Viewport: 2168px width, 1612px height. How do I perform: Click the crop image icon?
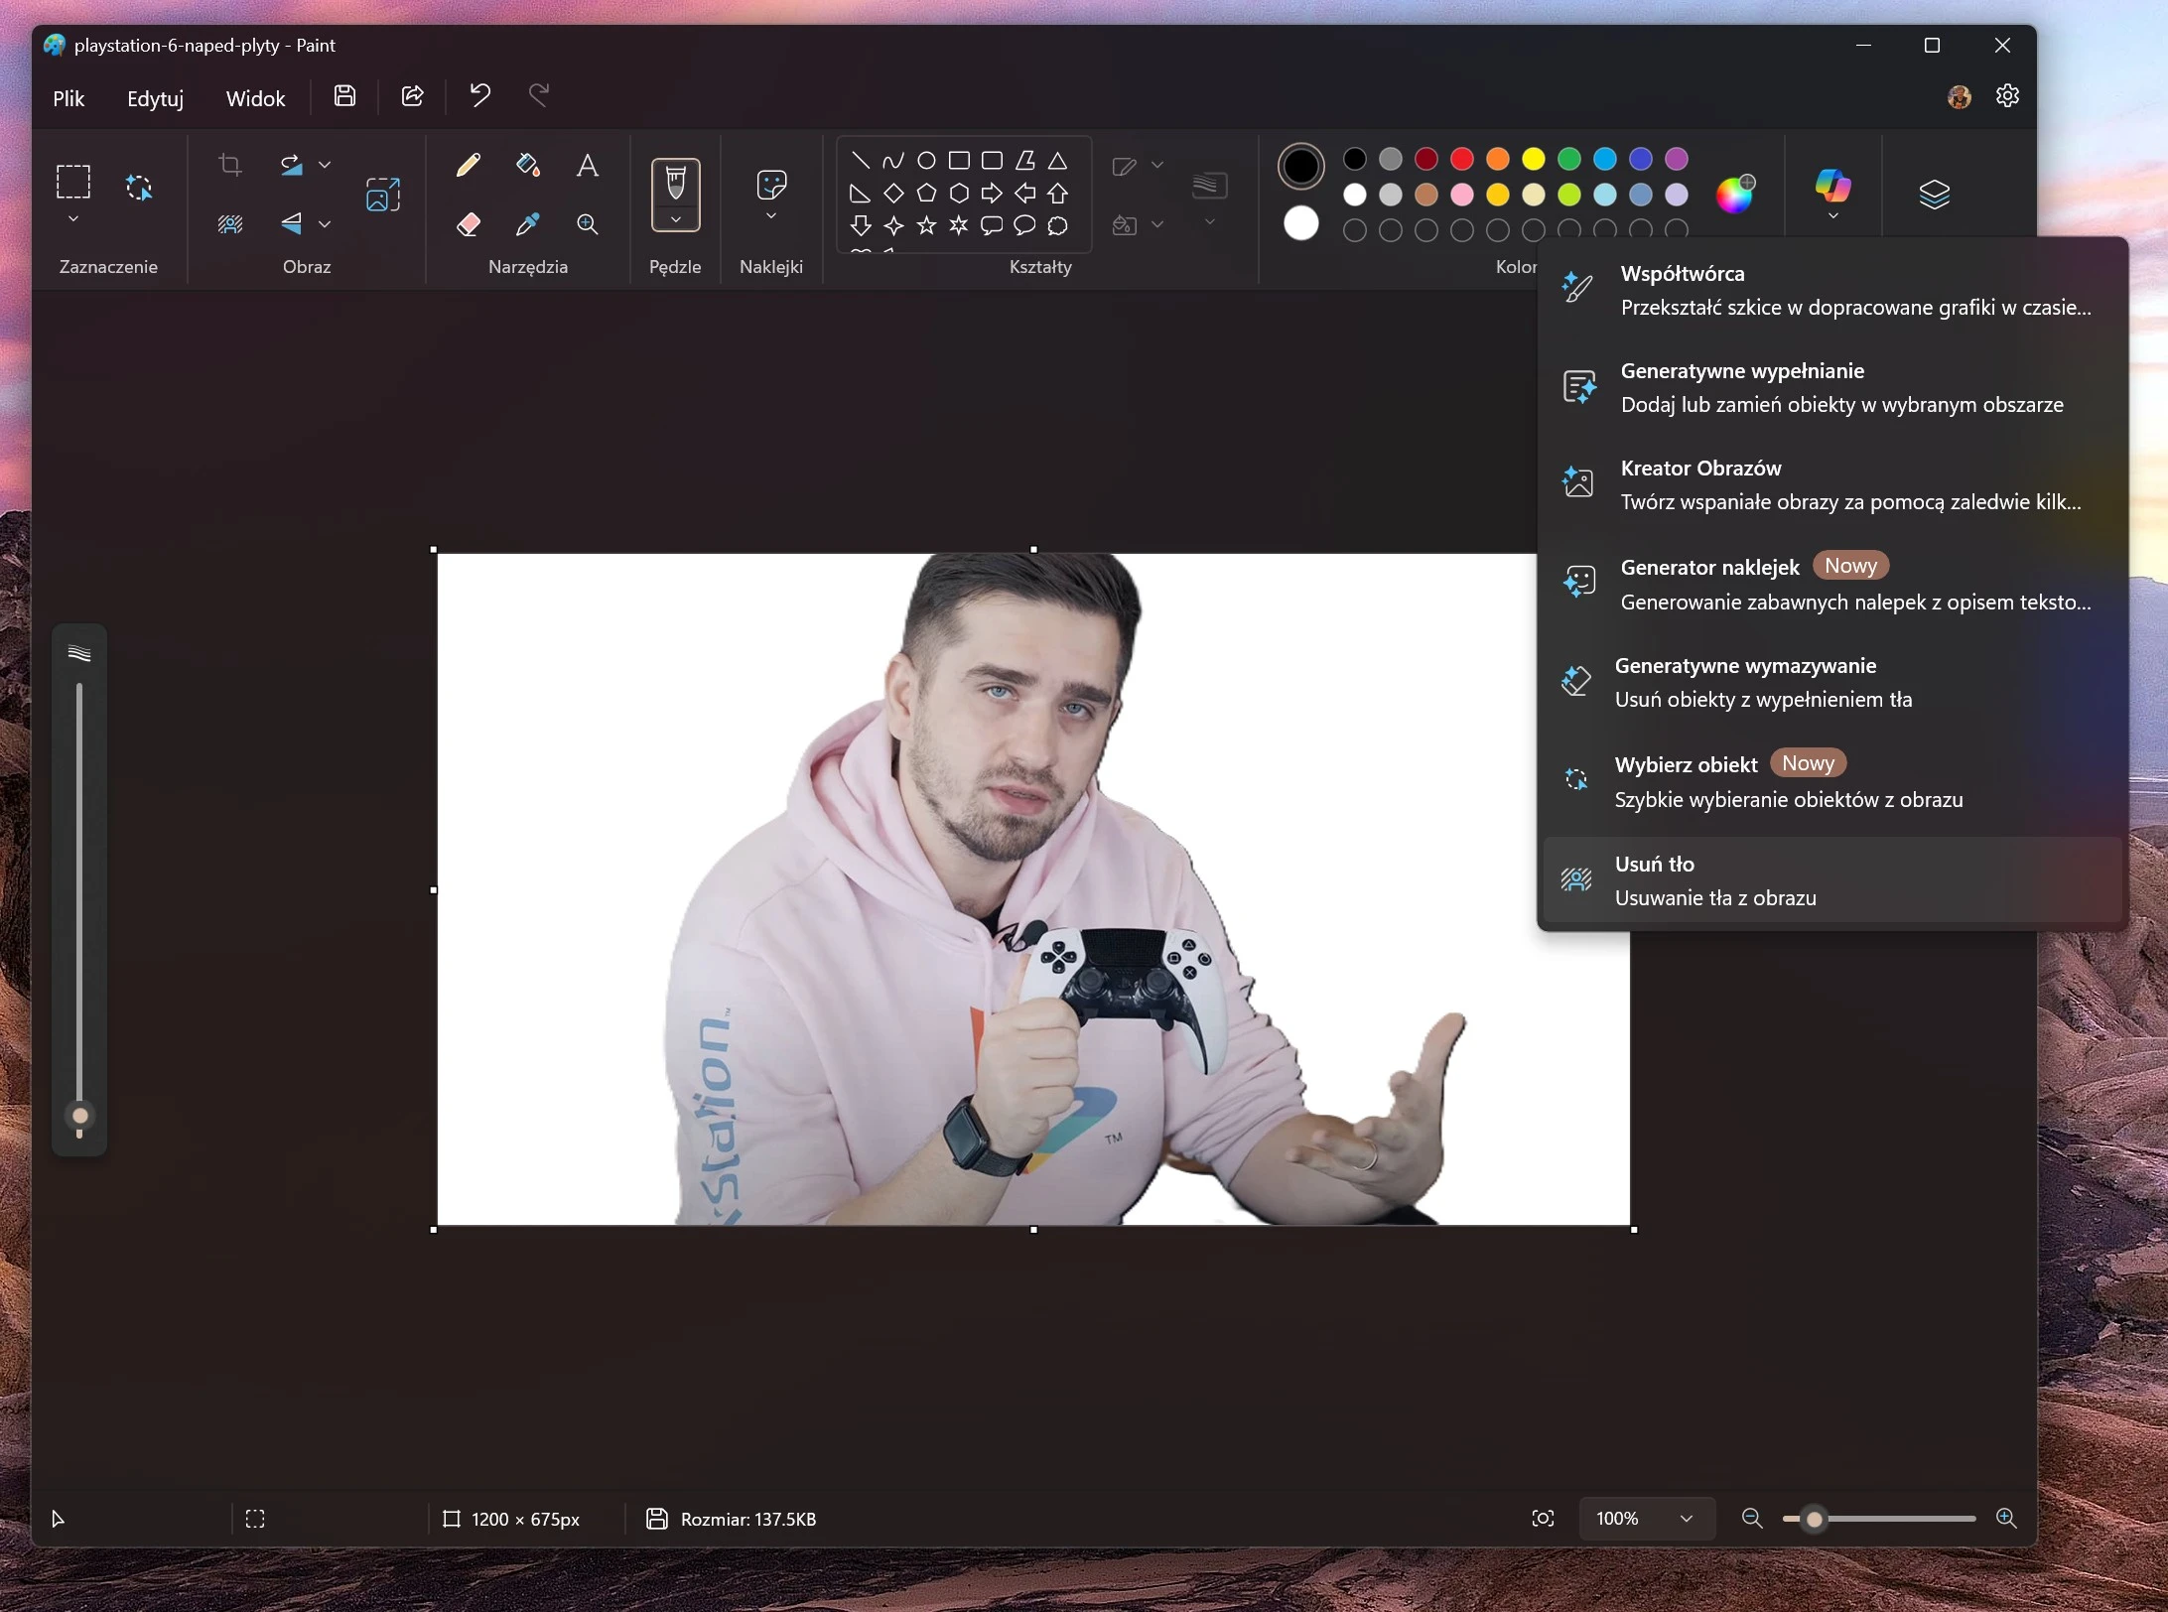pos(230,165)
